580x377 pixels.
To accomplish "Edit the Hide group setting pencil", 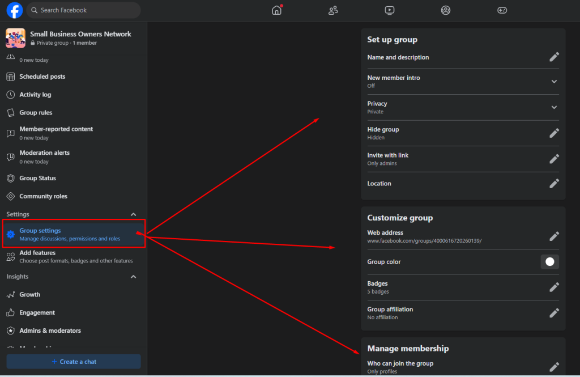I will pos(554,133).
